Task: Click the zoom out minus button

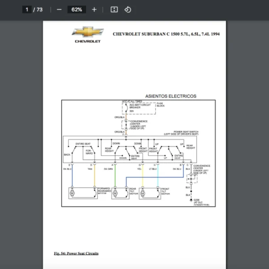Action: (x=59, y=9)
